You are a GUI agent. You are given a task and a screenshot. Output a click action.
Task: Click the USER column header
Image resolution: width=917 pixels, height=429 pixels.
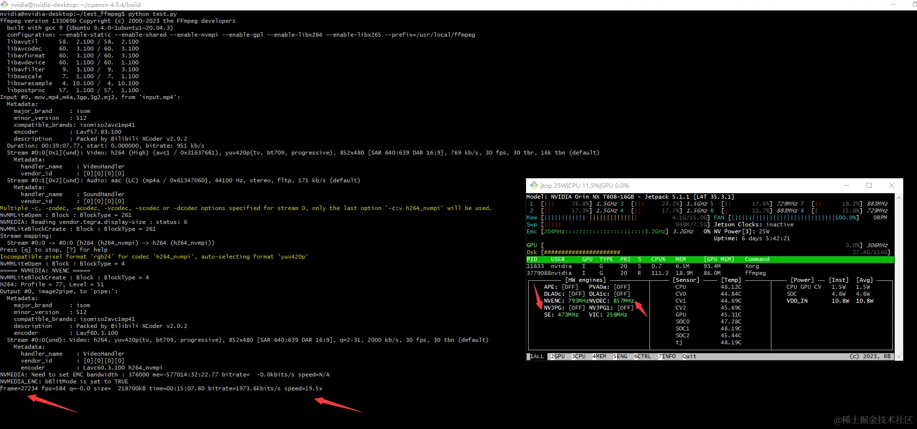(x=558, y=259)
